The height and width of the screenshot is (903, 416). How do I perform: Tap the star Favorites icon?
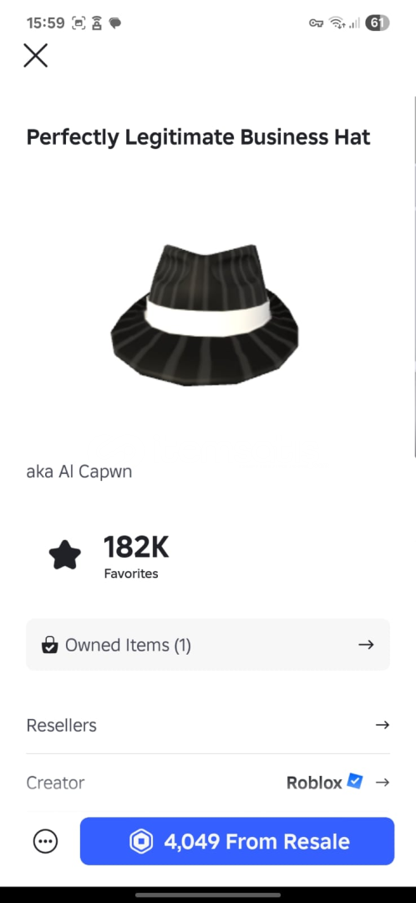65,554
